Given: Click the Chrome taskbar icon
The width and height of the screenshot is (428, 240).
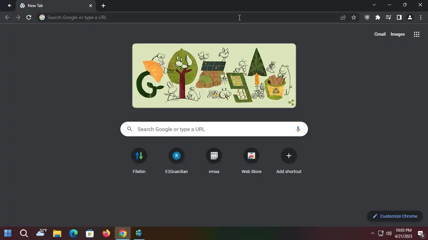Looking at the screenshot, I should (x=123, y=233).
